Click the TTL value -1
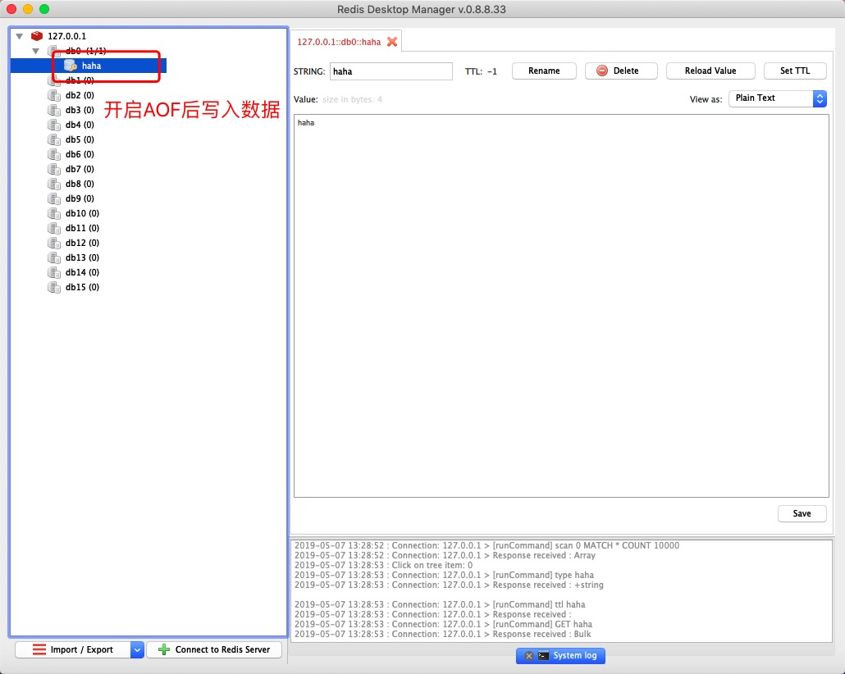This screenshot has width=845, height=674. point(491,71)
